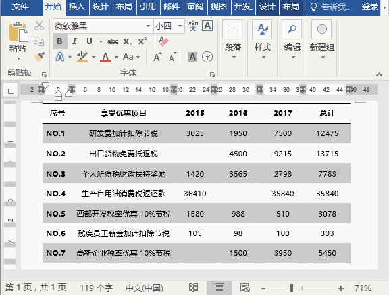Select the Format Painter brush
This screenshot has width=389, height=295.
pos(39,57)
